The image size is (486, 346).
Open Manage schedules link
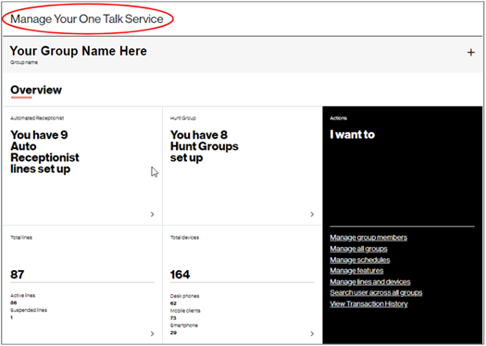click(x=359, y=260)
